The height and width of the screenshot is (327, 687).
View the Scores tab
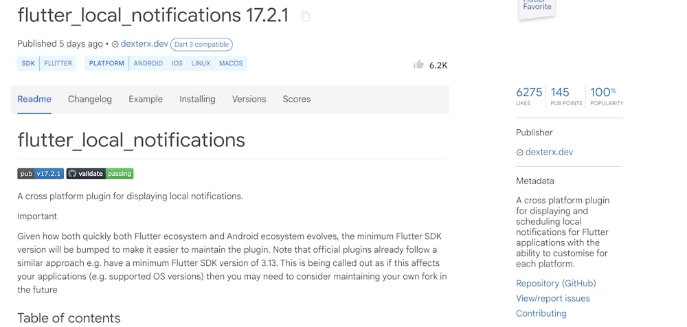pyautogui.click(x=297, y=99)
